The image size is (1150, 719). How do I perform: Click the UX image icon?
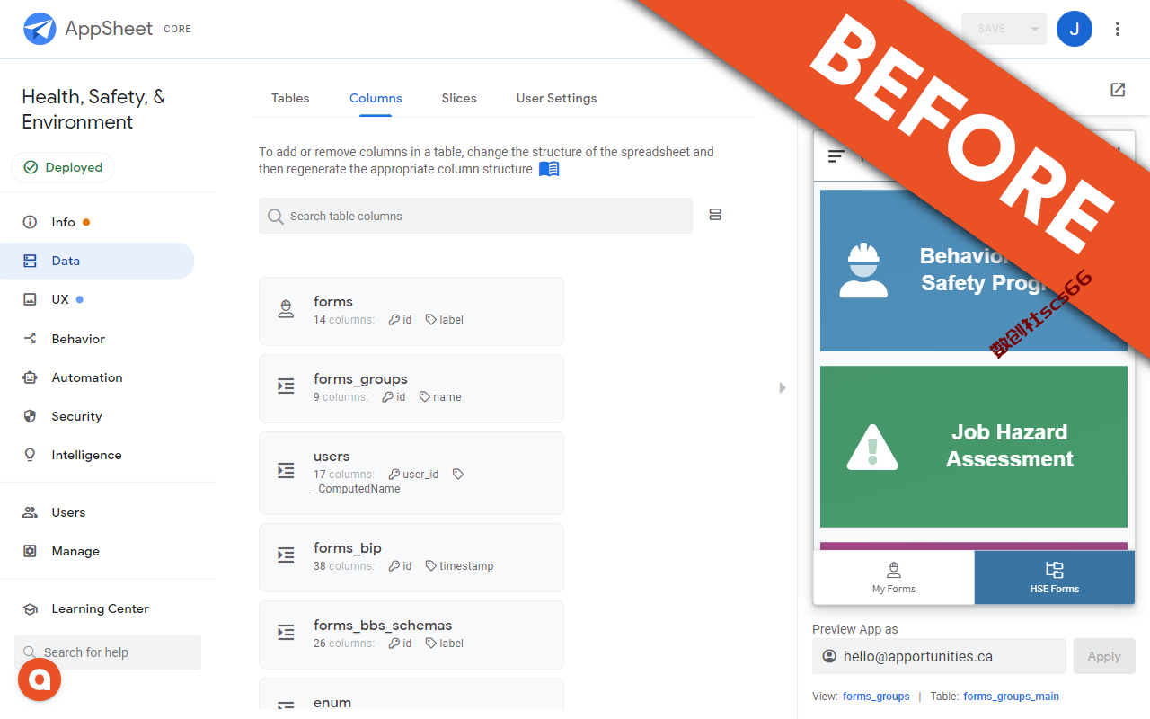click(x=30, y=299)
